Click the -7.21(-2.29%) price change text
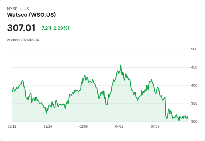 click(54, 28)
